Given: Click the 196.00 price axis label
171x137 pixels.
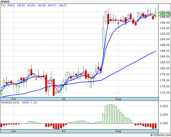Looking at the screenshot, I should [x=165, y=23].
